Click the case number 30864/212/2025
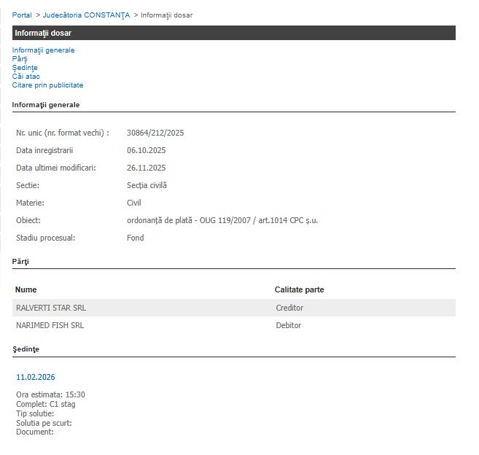 155,133
